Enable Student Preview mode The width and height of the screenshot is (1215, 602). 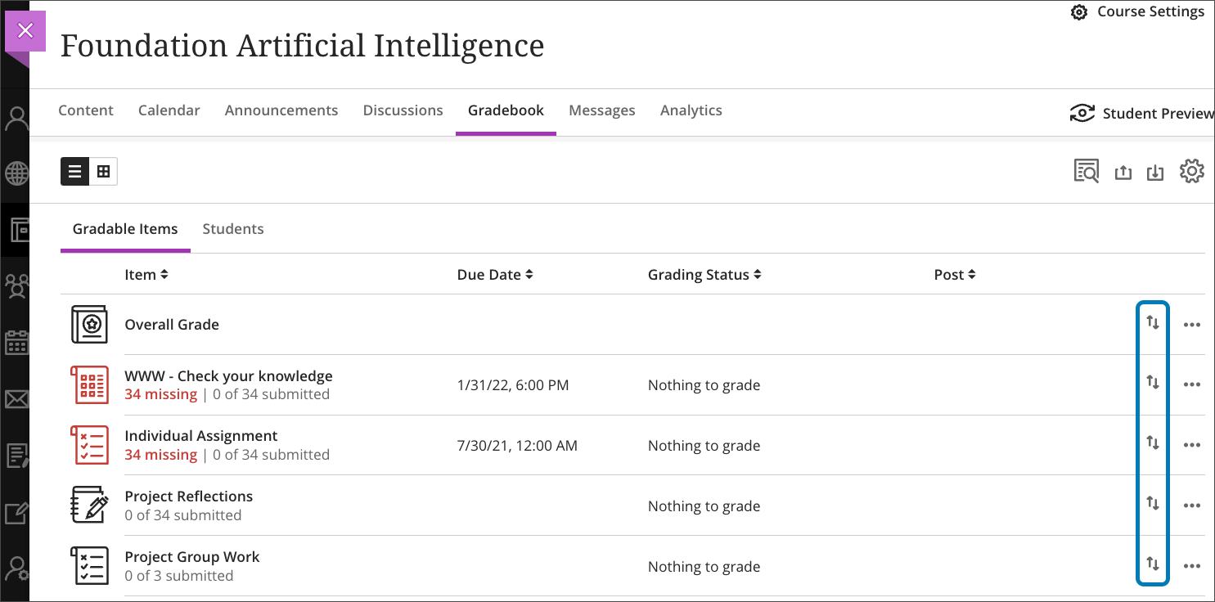coord(1141,113)
